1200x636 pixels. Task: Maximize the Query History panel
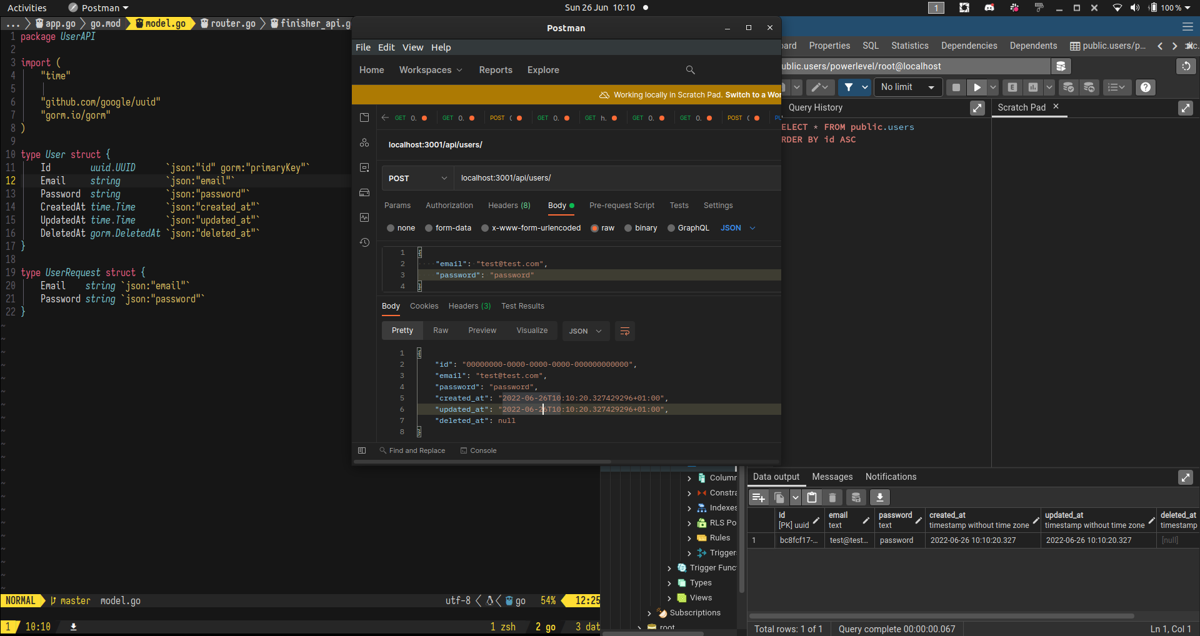977,108
